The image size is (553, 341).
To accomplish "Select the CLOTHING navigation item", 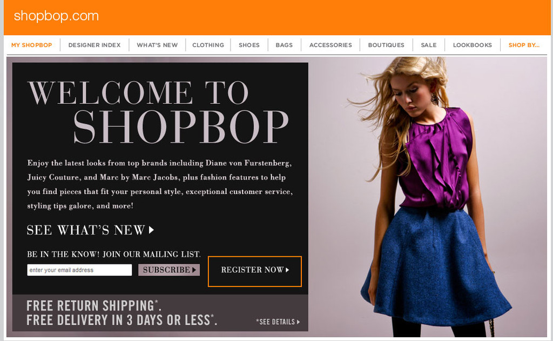I will (208, 45).
